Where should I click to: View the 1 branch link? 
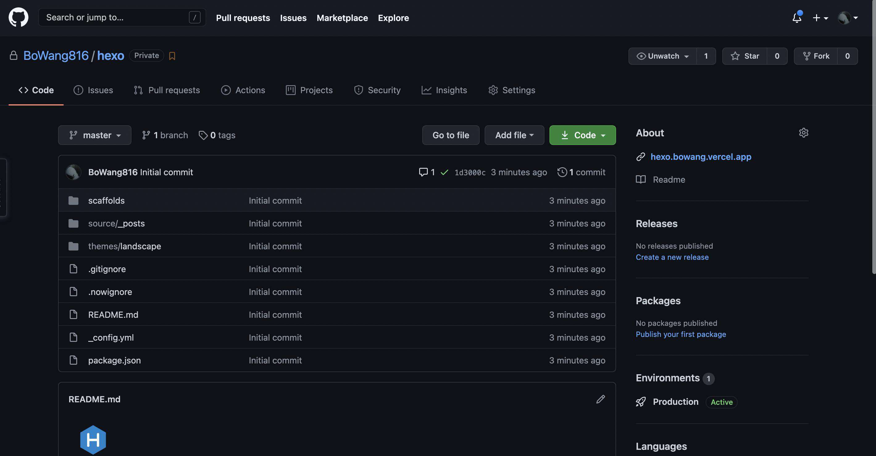[165, 135]
